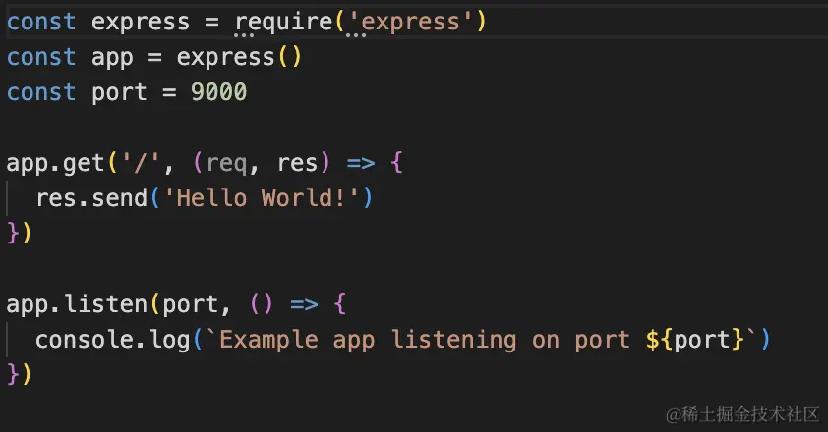Click the '/' route string
Screen dimensions: 828x432
coord(140,162)
